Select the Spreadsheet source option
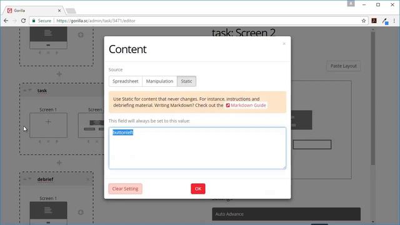This screenshot has width=400, height=225. click(x=125, y=81)
